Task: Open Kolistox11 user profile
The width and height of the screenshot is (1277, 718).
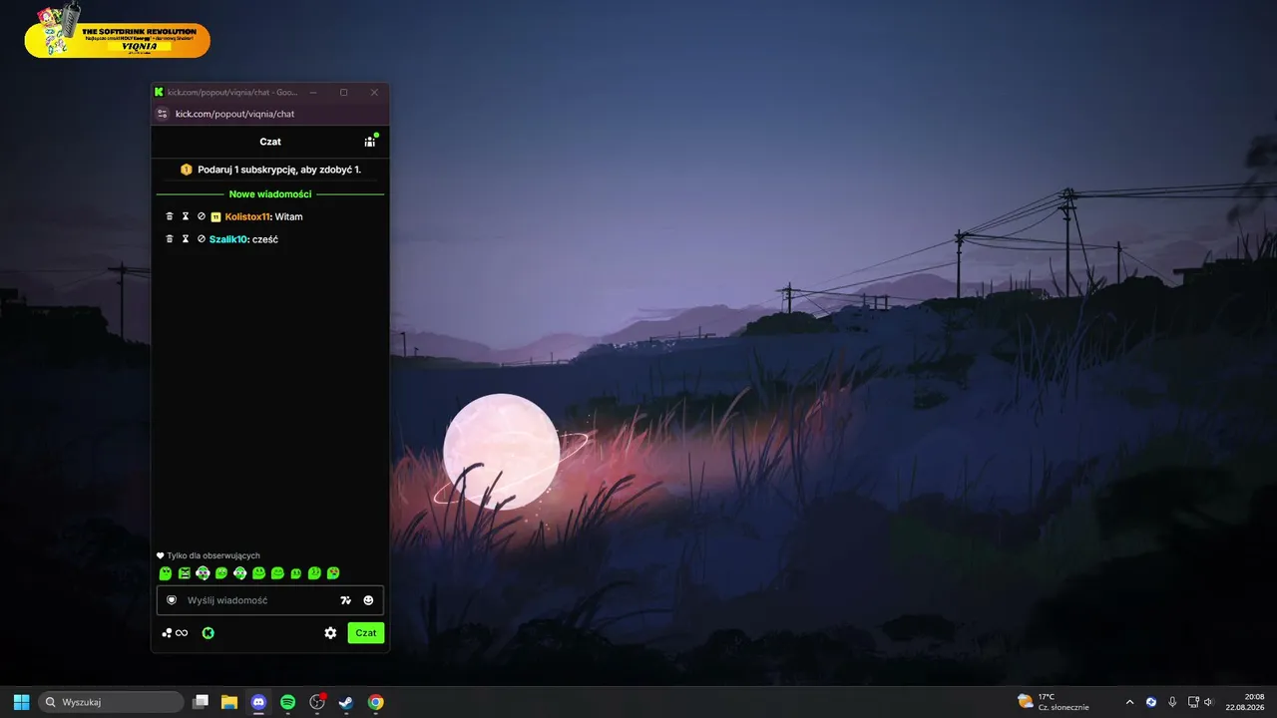Action: 247,216
